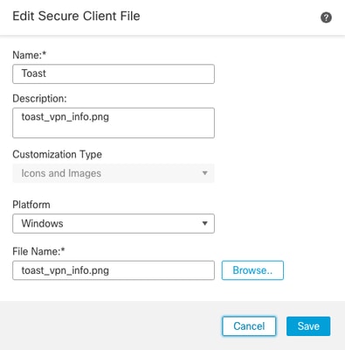Expand the Platform dropdown showing Windows
This screenshot has height=350, width=345.
(114, 223)
